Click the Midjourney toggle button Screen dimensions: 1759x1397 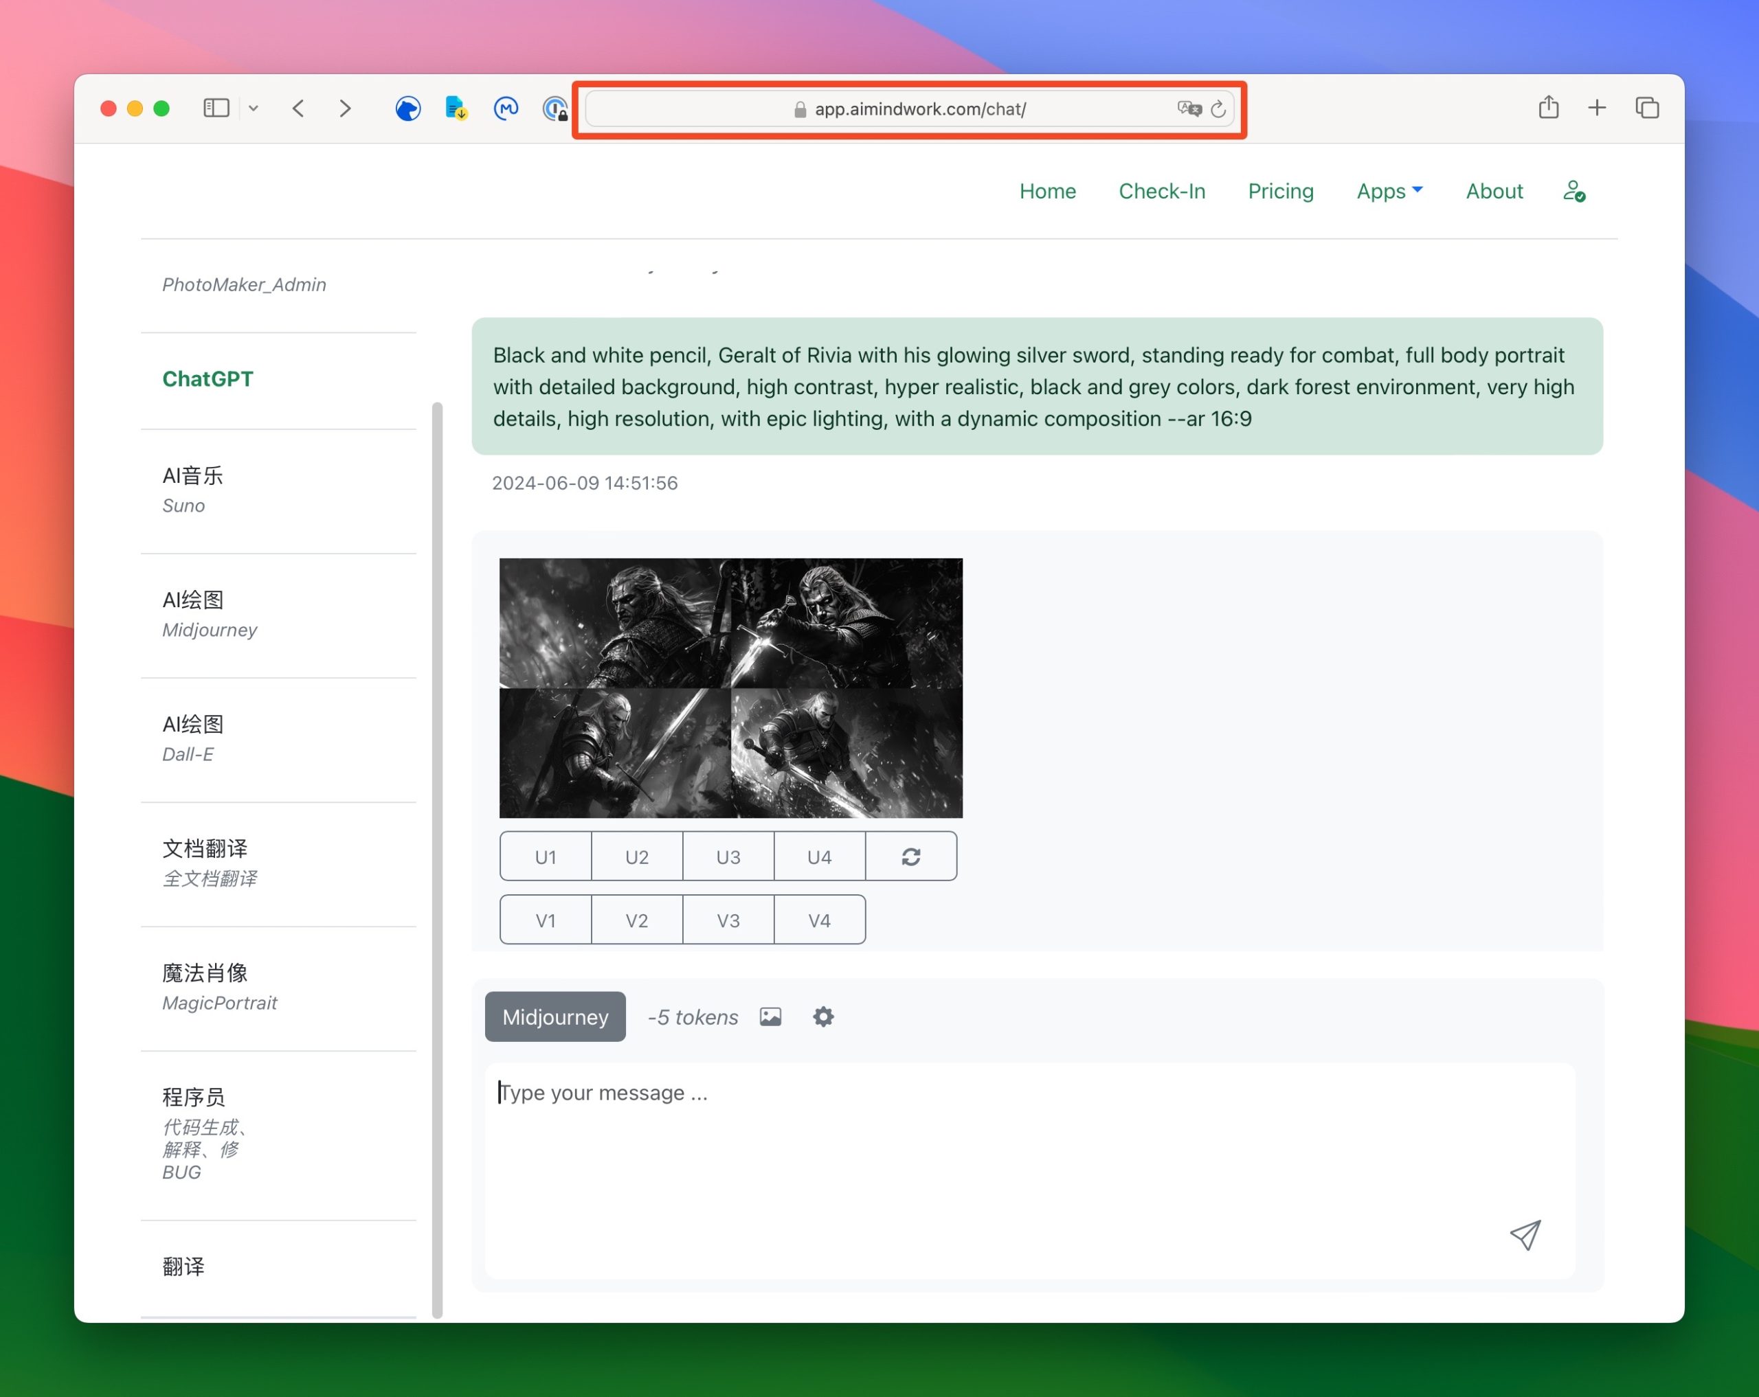(x=555, y=1016)
